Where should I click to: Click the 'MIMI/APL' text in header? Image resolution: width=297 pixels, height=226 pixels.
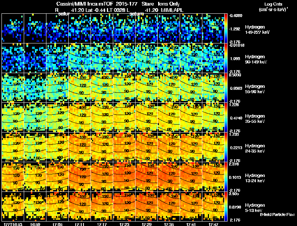tap(172, 10)
